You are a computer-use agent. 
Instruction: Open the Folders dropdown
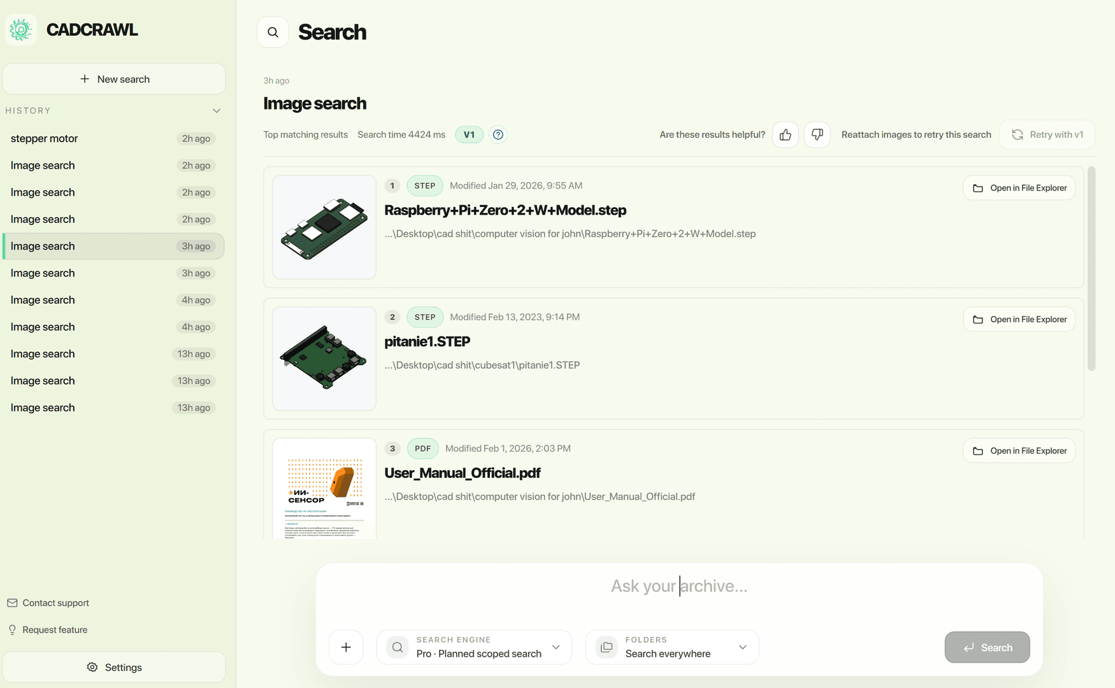pyautogui.click(x=672, y=647)
